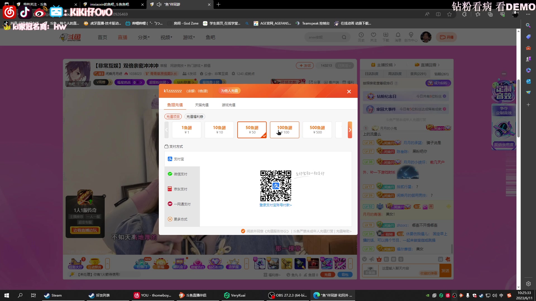Expand 更多方式 payment options
The height and width of the screenshot is (301, 536).
pyautogui.click(x=182, y=219)
